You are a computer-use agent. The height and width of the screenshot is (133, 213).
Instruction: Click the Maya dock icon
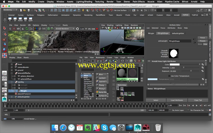[138, 128]
